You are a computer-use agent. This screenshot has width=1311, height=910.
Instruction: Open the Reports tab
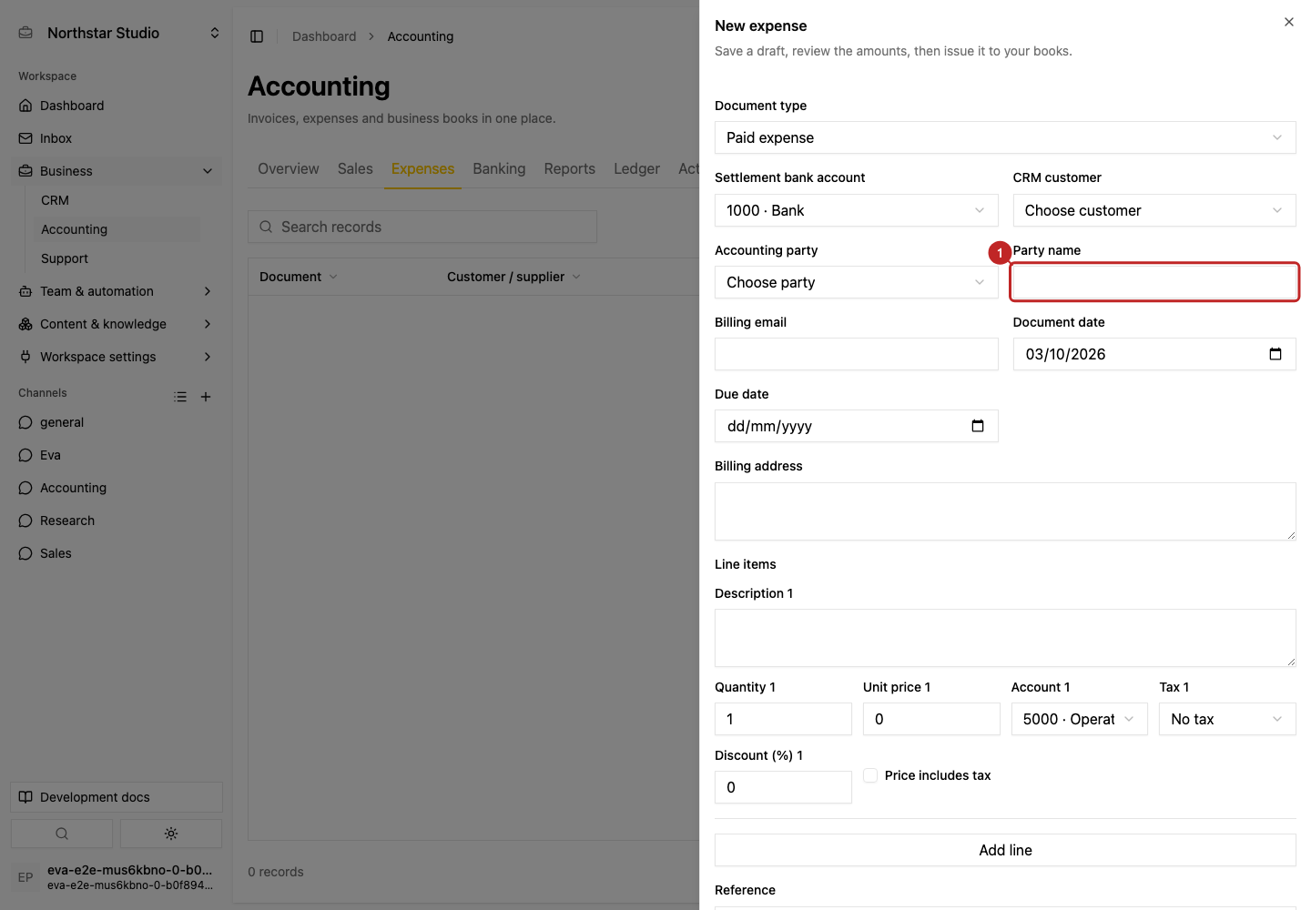pyautogui.click(x=570, y=168)
